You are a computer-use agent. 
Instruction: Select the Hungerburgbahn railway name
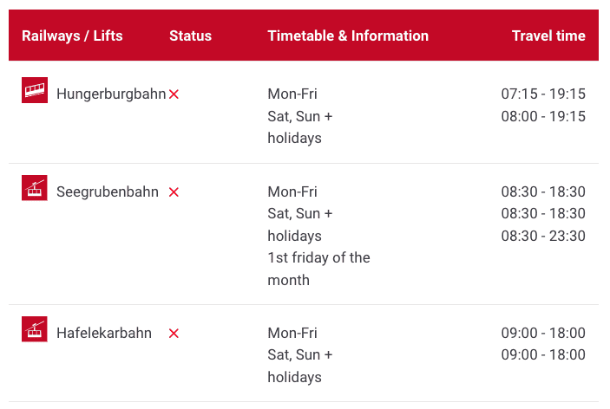point(111,94)
